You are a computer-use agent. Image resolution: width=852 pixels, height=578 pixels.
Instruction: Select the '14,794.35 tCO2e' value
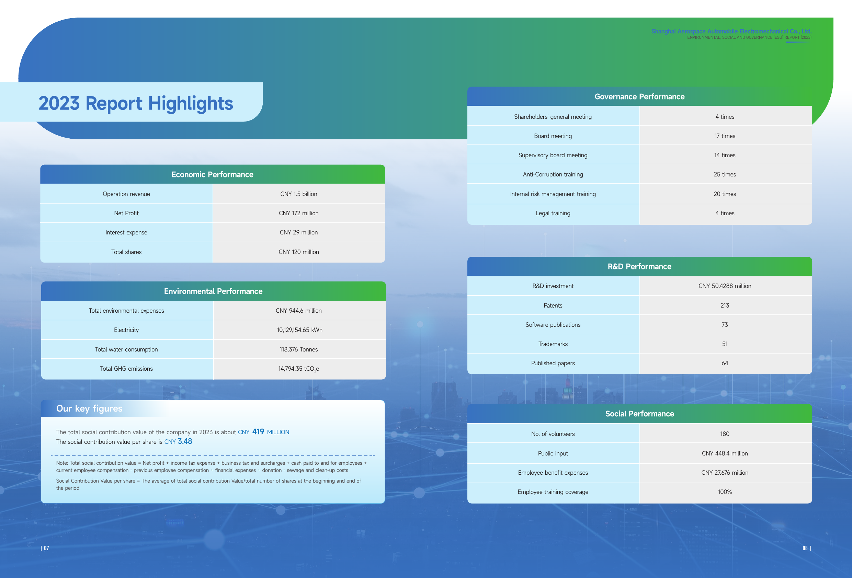pos(298,369)
